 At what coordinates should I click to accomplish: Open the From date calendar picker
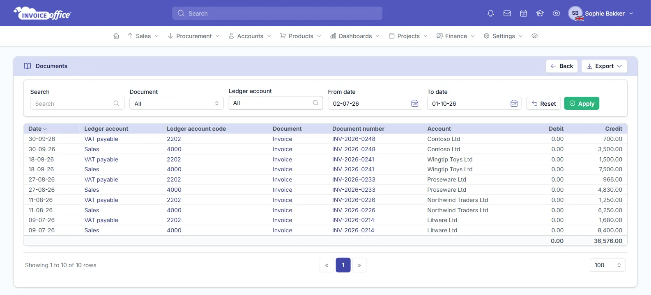(415, 104)
